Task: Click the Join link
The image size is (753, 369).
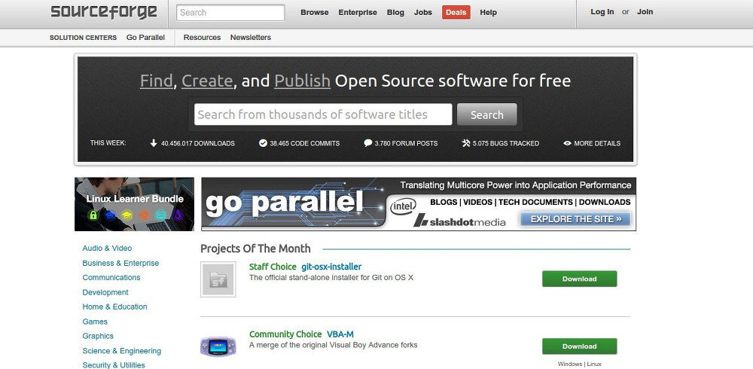Action: [x=645, y=12]
